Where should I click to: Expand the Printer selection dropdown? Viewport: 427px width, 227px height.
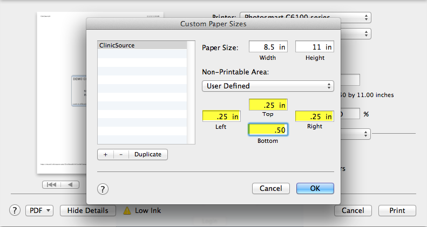(305, 17)
